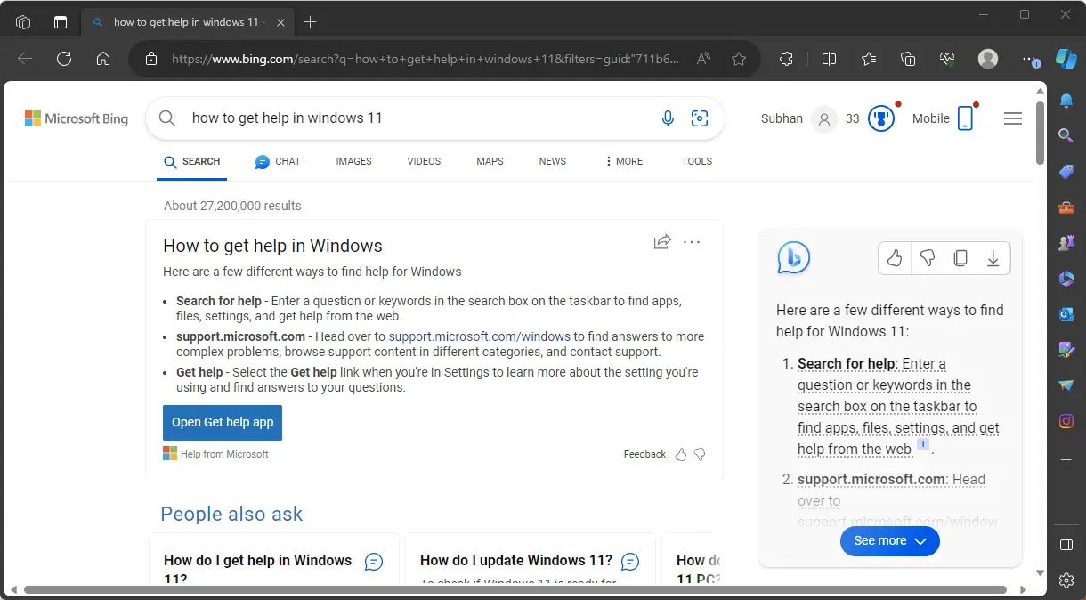
Task: Share the Windows help answer
Action: (x=662, y=242)
